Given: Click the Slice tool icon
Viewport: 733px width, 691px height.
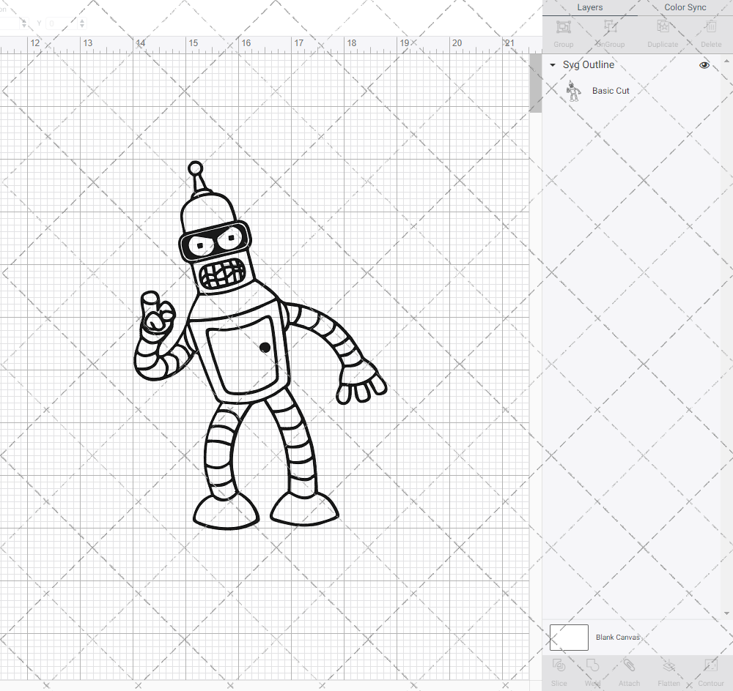Looking at the screenshot, I should coord(559,668).
